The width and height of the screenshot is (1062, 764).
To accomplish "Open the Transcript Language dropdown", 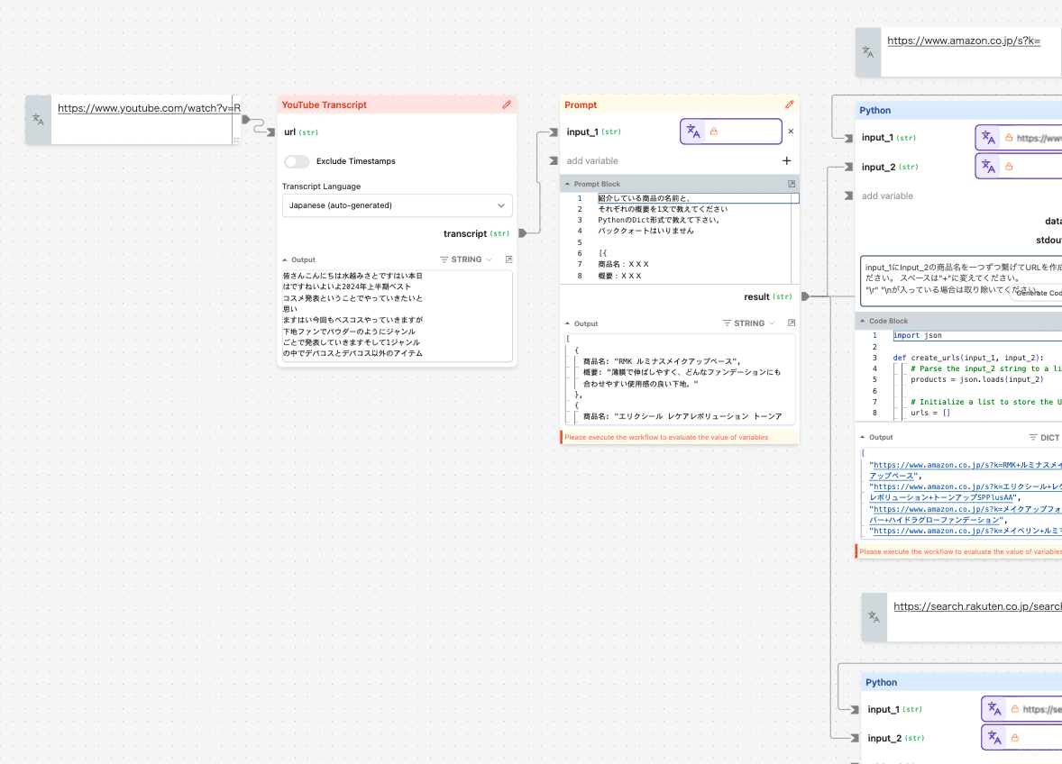I will coord(397,205).
